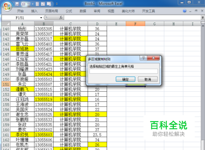
Task: Select row 157 header
Action: click(6, 115)
